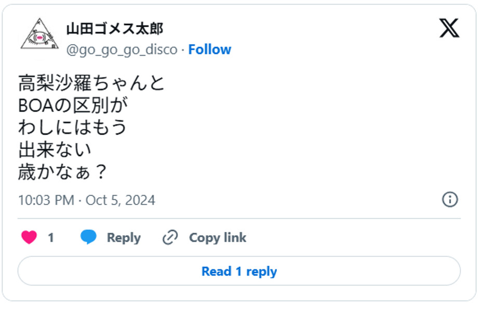This screenshot has height=312, width=480.
Task: Click the @go_go_go_disco handle
Action: 122,50
